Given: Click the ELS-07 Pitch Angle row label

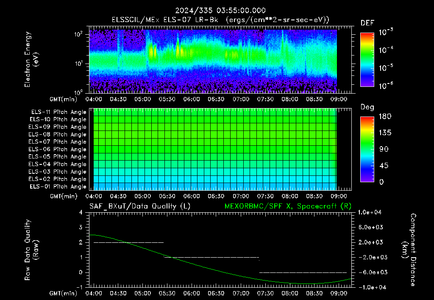Looking at the screenshot, I should 58,142.
